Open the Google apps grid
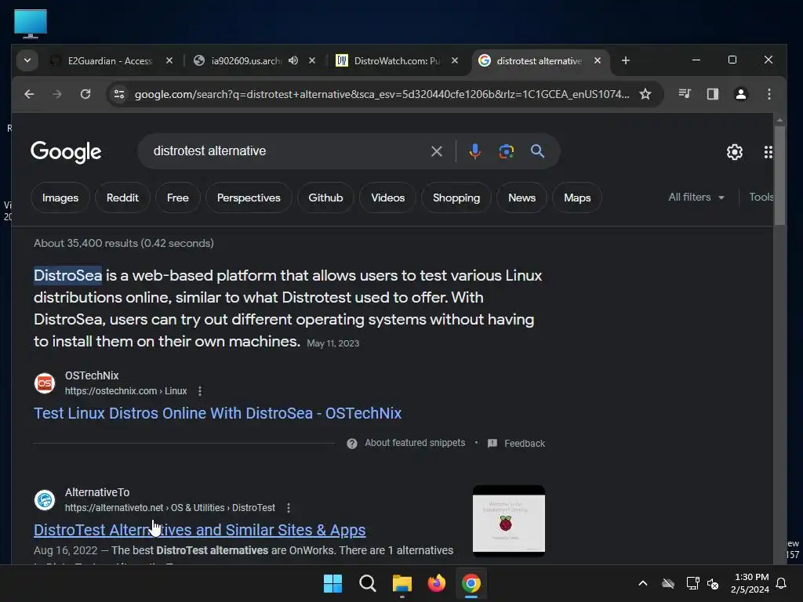Screen dimensions: 803x602 [768, 152]
